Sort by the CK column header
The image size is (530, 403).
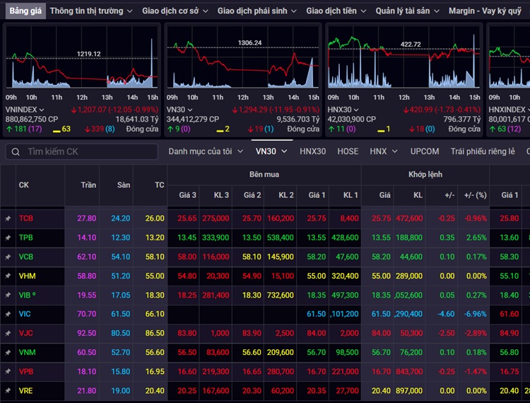point(23,185)
